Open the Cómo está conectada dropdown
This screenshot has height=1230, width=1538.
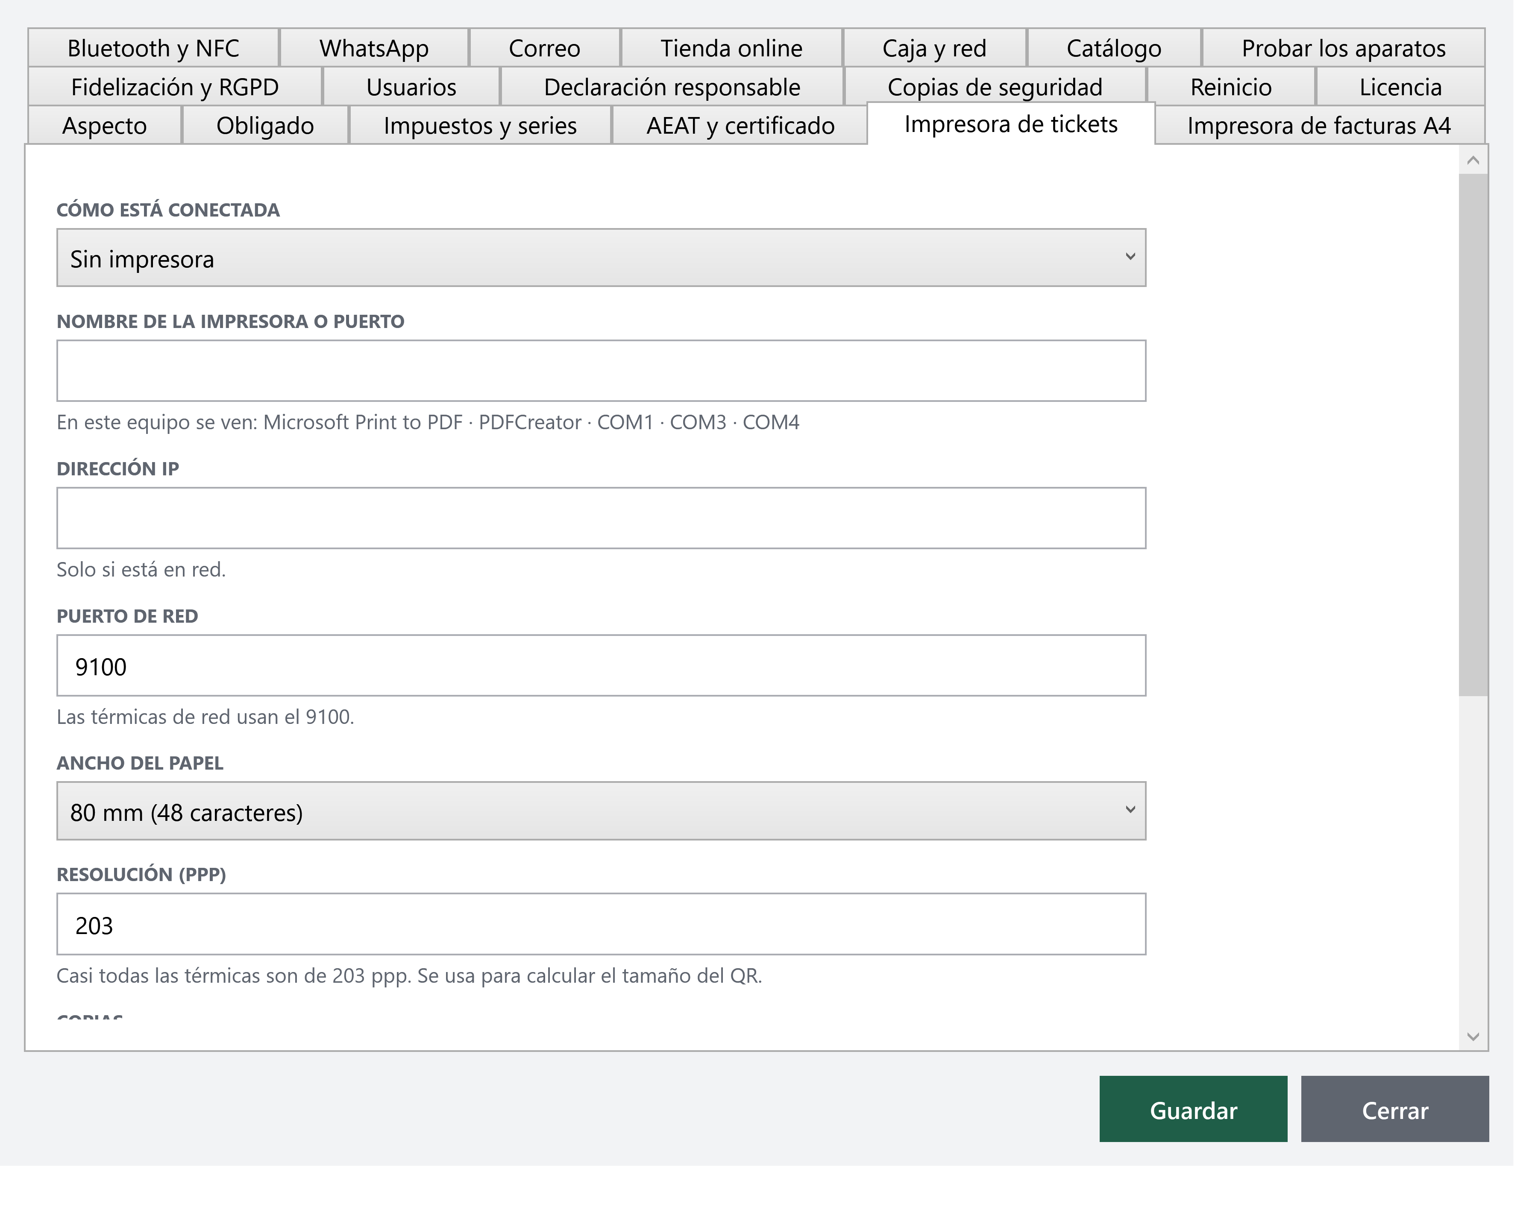pos(602,258)
